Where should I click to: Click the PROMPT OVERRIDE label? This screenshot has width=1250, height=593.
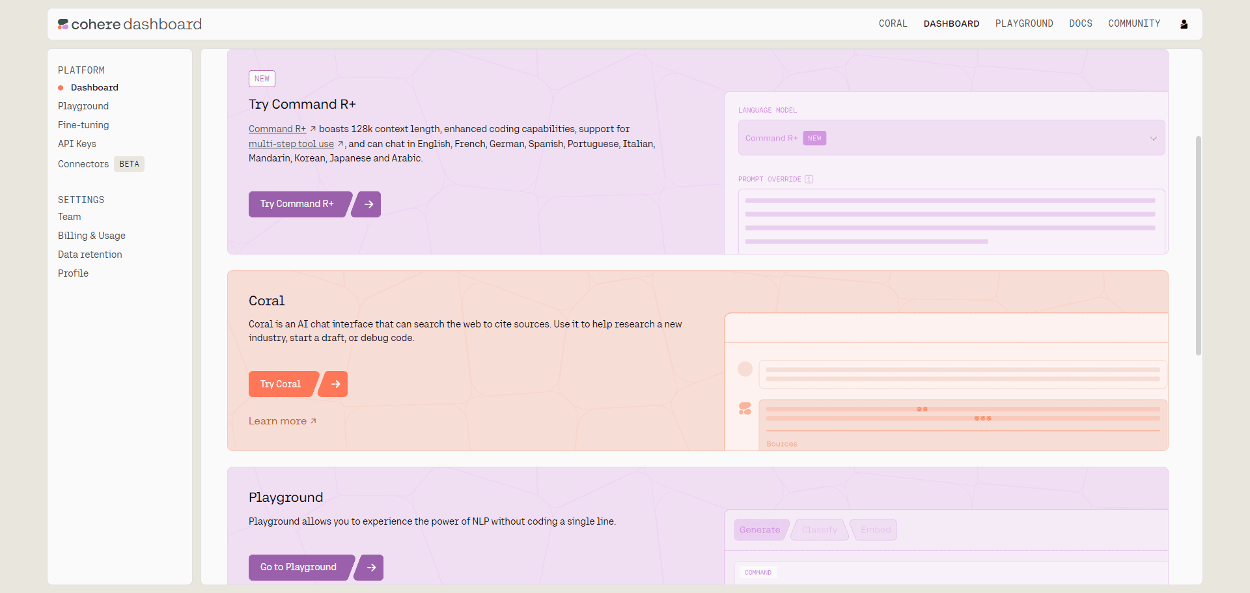point(770,179)
